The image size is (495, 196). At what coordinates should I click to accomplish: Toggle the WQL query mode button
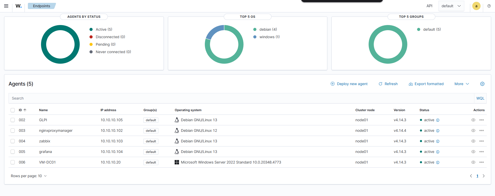[480, 98]
